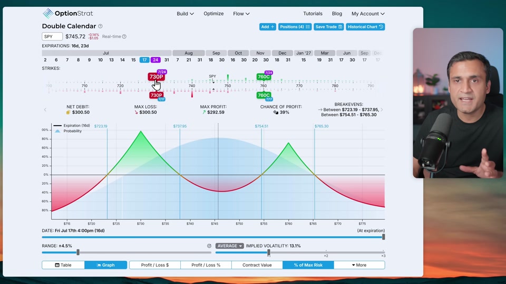
Task: Click the Dec month header
Action: click(283, 53)
